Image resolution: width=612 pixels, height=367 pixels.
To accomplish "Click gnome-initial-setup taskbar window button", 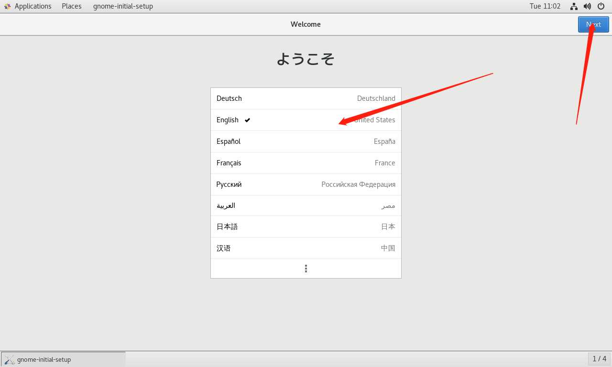I will coord(63,359).
